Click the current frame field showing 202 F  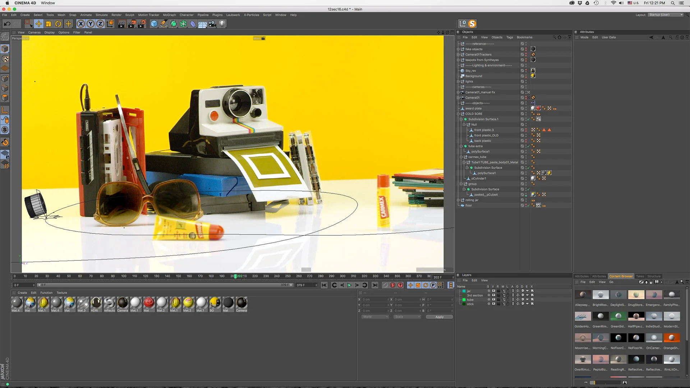coord(442,277)
